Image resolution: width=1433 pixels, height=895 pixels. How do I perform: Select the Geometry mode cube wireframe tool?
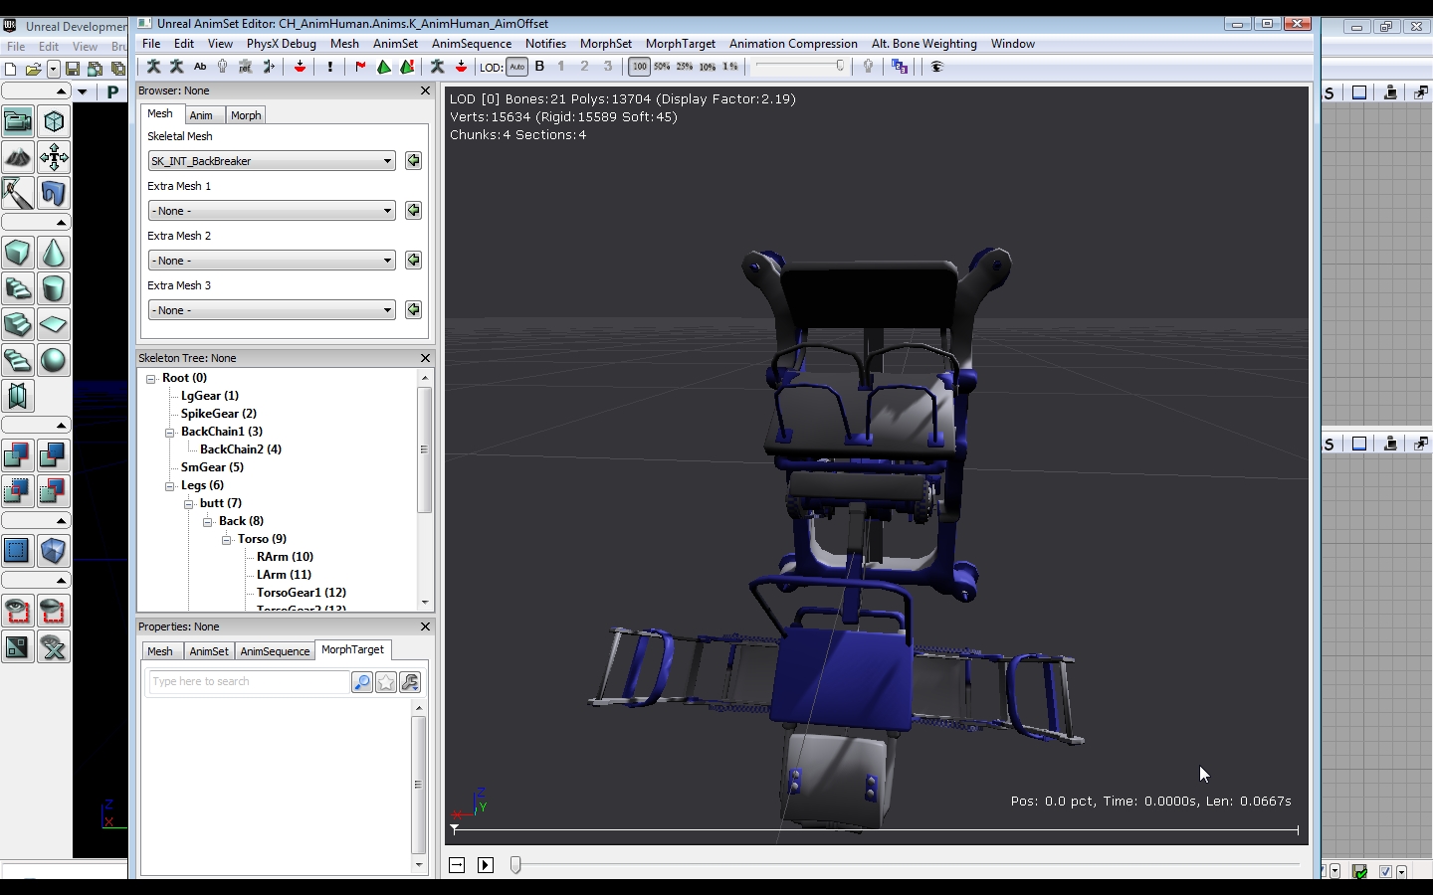click(54, 121)
